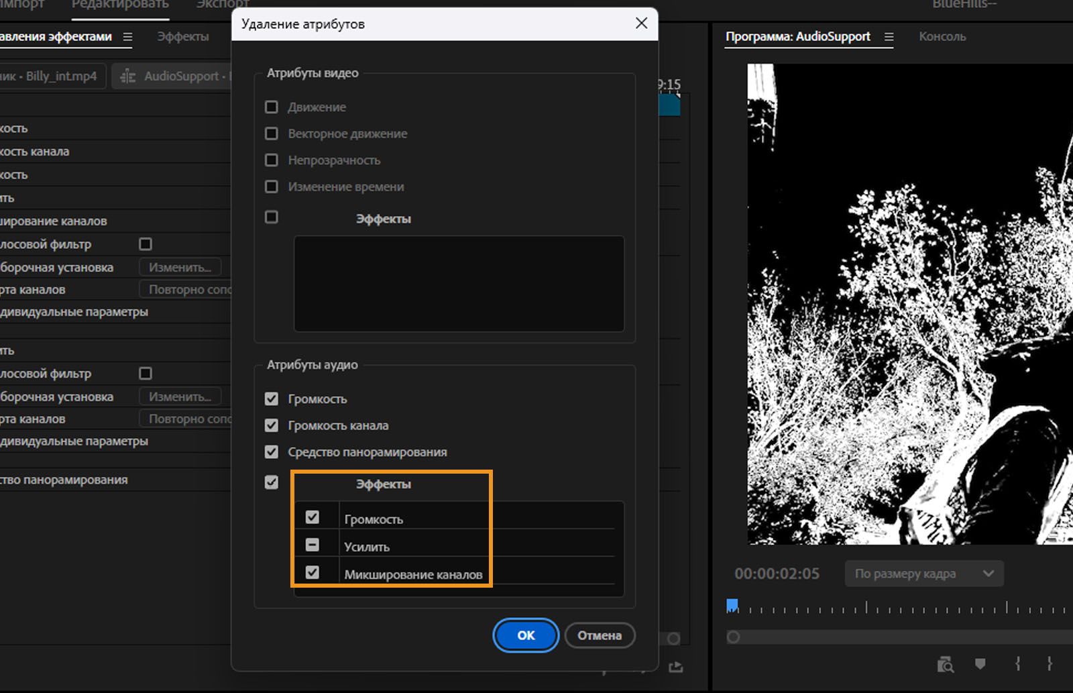
Task: Click the share export icon under the dialog
Action: (x=676, y=666)
